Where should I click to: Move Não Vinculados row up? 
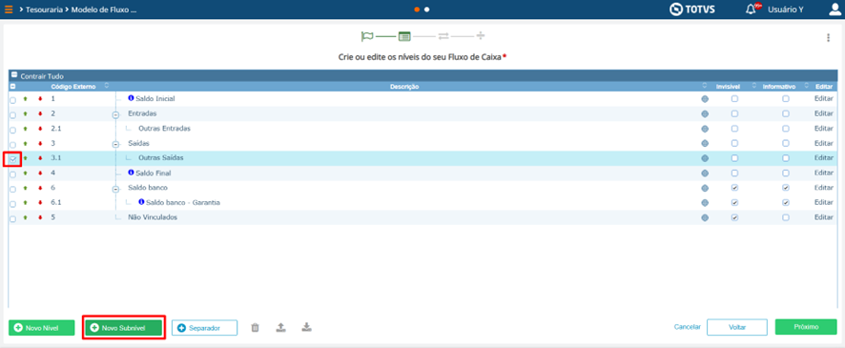(25, 217)
